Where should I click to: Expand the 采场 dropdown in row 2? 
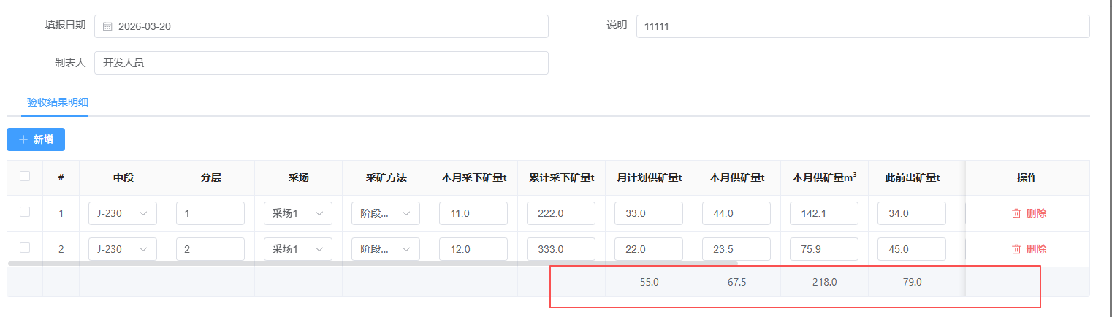(x=298, y=249)
